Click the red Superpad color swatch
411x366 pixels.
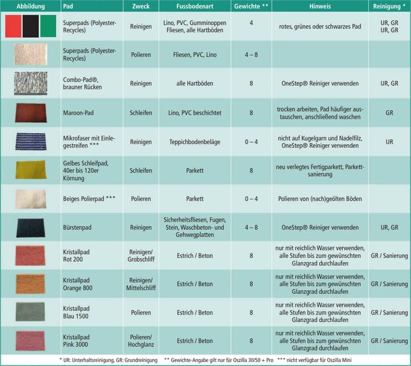tap(12, 26)
